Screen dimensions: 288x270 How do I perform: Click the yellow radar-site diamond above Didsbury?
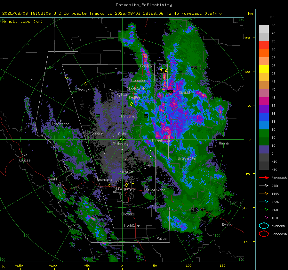(122, 140)
